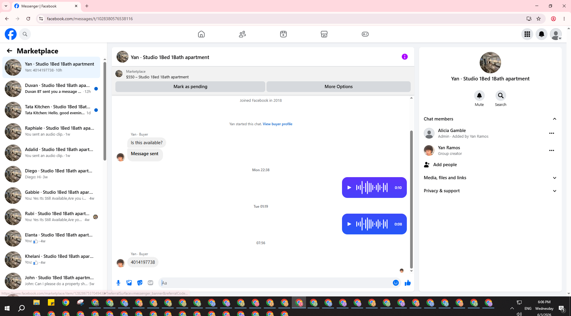Open the Gaming controller icon
Screen dimensions: 571x316
365,34
